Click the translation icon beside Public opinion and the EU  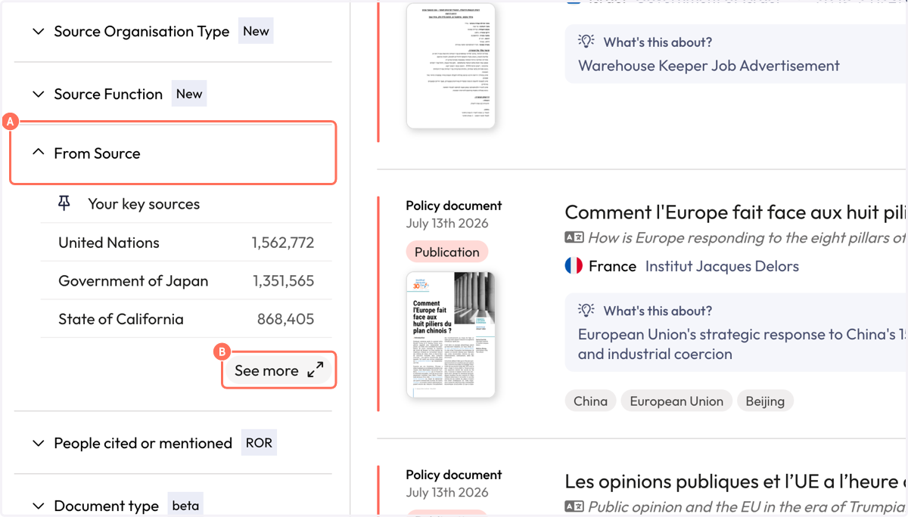tap(574, 506)
